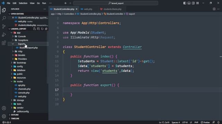222x124 pixels.
Task: Open editor more actions menu
Action: pyautogui.click(x=218, y=9)
